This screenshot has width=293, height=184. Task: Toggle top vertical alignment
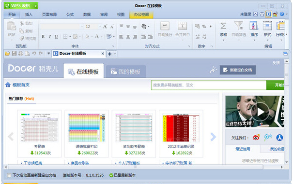click(x=121, y=26)
